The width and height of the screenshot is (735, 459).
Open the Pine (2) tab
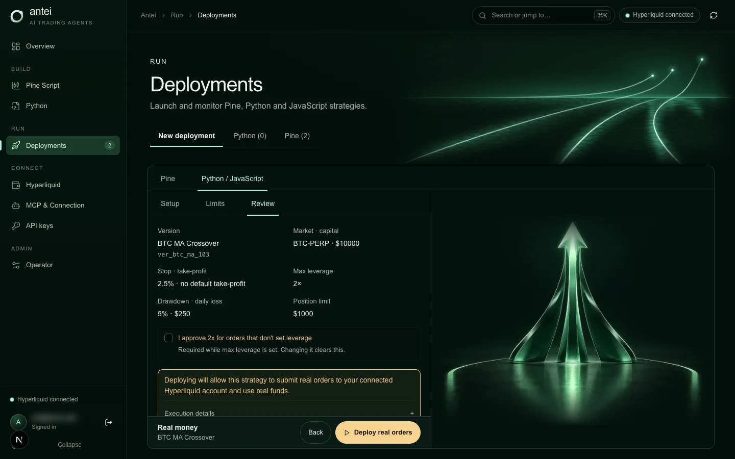point(297,136)
